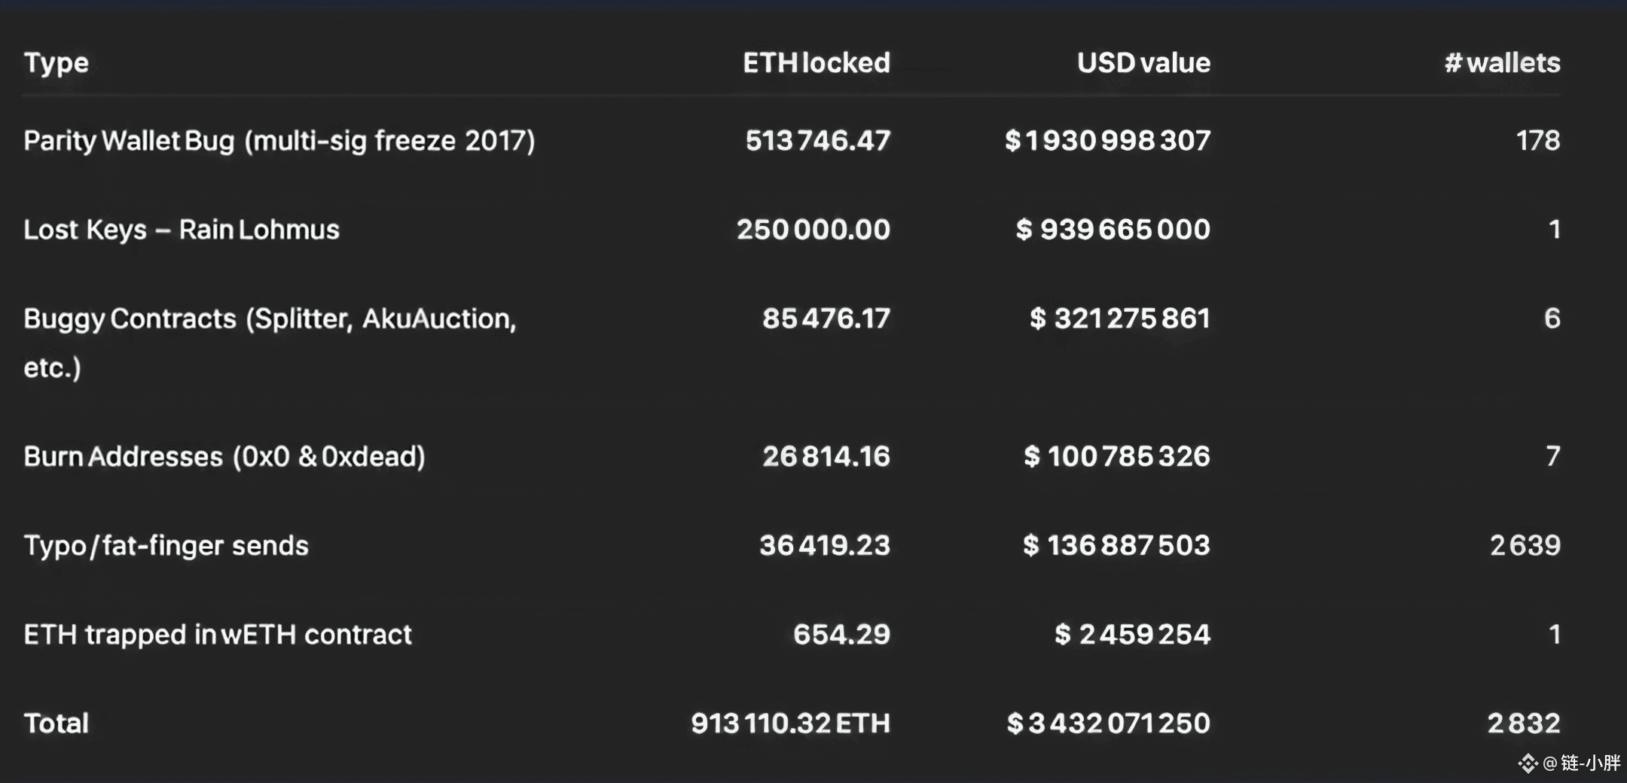Click the "Type" column header
This screenshot has width=1627, height=783.
click(56, 62)
